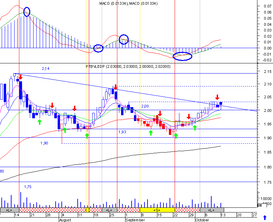Click the large blue ellipse on the negative MACD crossover
Viewport: 273px width, 222px height.
182,56
